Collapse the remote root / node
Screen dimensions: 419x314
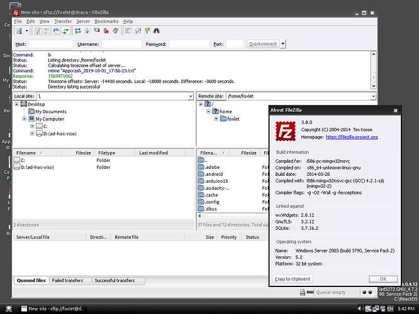coord(201,104)
